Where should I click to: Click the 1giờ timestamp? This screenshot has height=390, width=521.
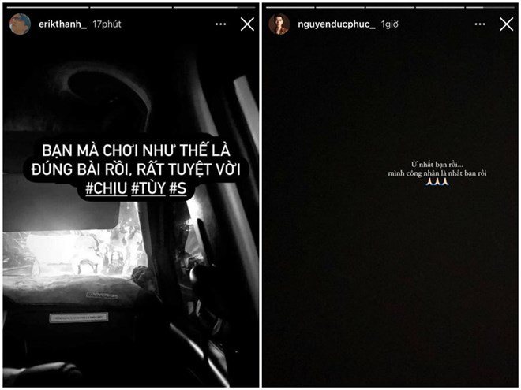[389, 24]
